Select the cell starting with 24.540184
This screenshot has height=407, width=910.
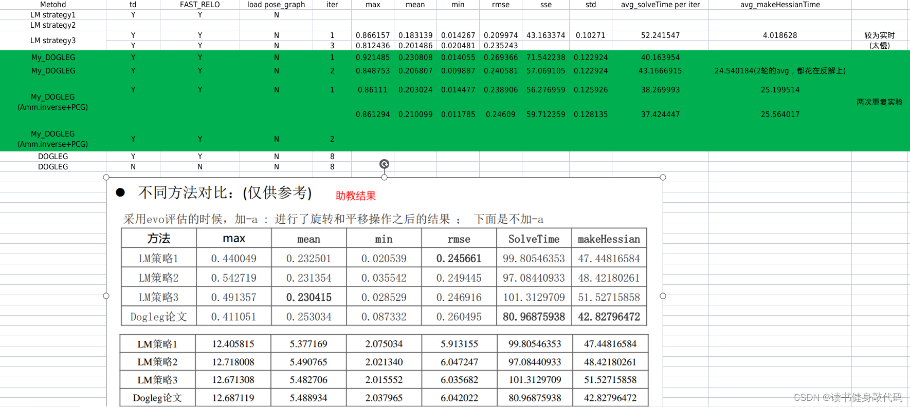tap(780, 71)
